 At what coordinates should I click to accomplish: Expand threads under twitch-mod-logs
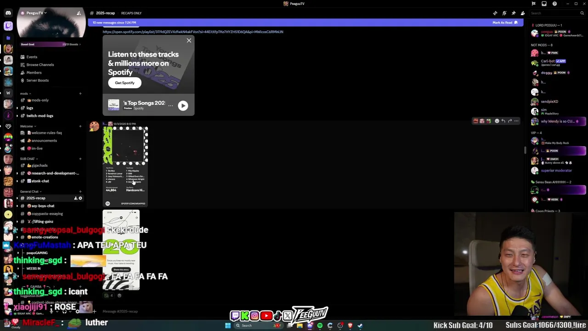(x=17, y=116)
